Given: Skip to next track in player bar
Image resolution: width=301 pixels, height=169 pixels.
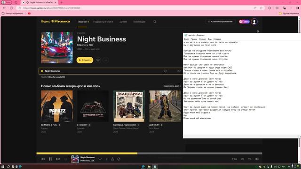Looking at the screenshot, I should (58, 159).
